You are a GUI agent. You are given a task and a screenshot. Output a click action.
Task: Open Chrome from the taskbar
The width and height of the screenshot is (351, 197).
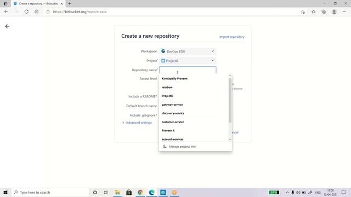(x=140, y=192)
